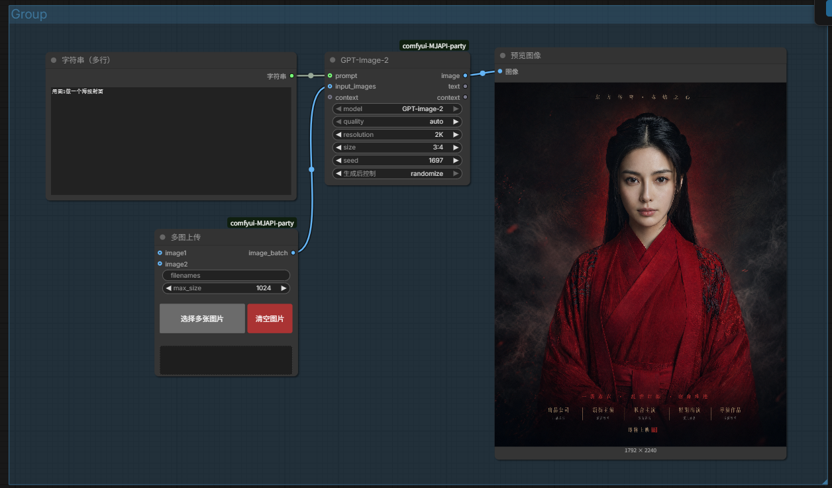Click the generated poster image preview
832x488 pixels.
[x=641, y=264]
